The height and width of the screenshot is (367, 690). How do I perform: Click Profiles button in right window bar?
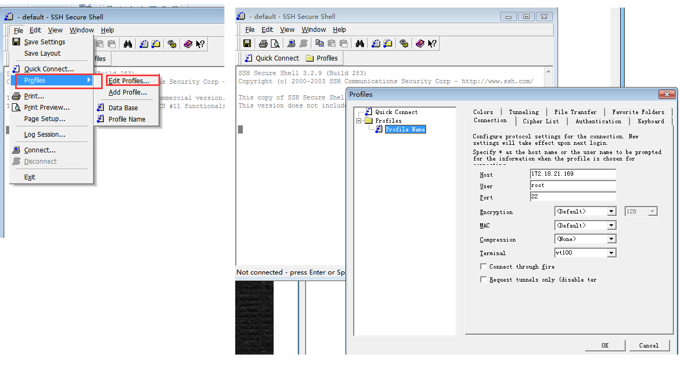point(322,58)
